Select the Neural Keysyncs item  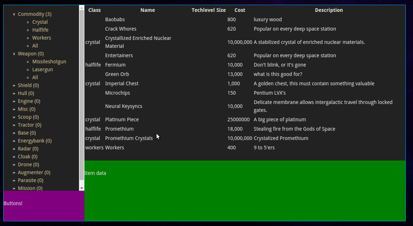click(x=123, y=106)
